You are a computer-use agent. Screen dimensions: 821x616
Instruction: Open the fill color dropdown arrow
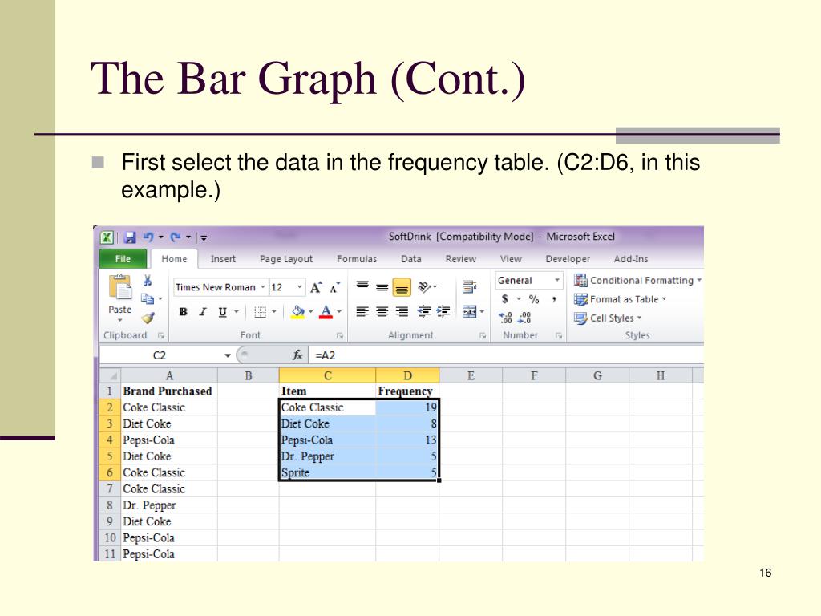tap(310, 312)
